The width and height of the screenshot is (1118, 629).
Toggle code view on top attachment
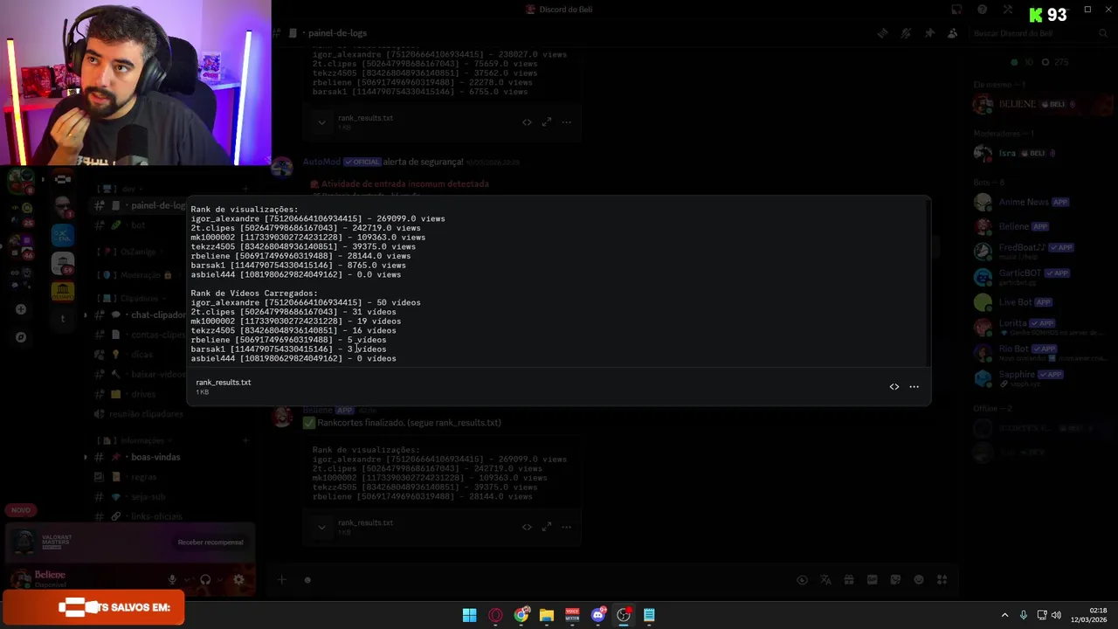pyautogui.click(x=527, y=122)
